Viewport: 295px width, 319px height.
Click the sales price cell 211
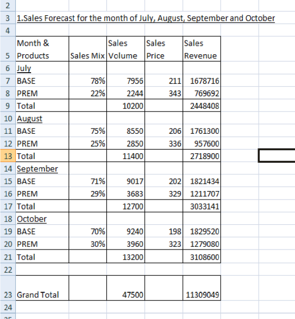point(164,81)
